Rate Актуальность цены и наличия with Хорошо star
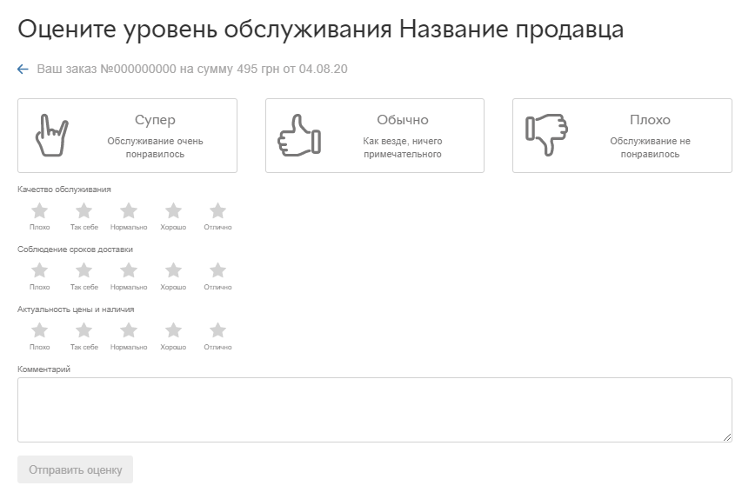The width and height of the screenshot is (742, 499). 173,330
